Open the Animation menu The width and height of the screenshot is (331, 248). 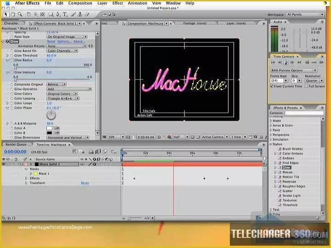(137, 3)
